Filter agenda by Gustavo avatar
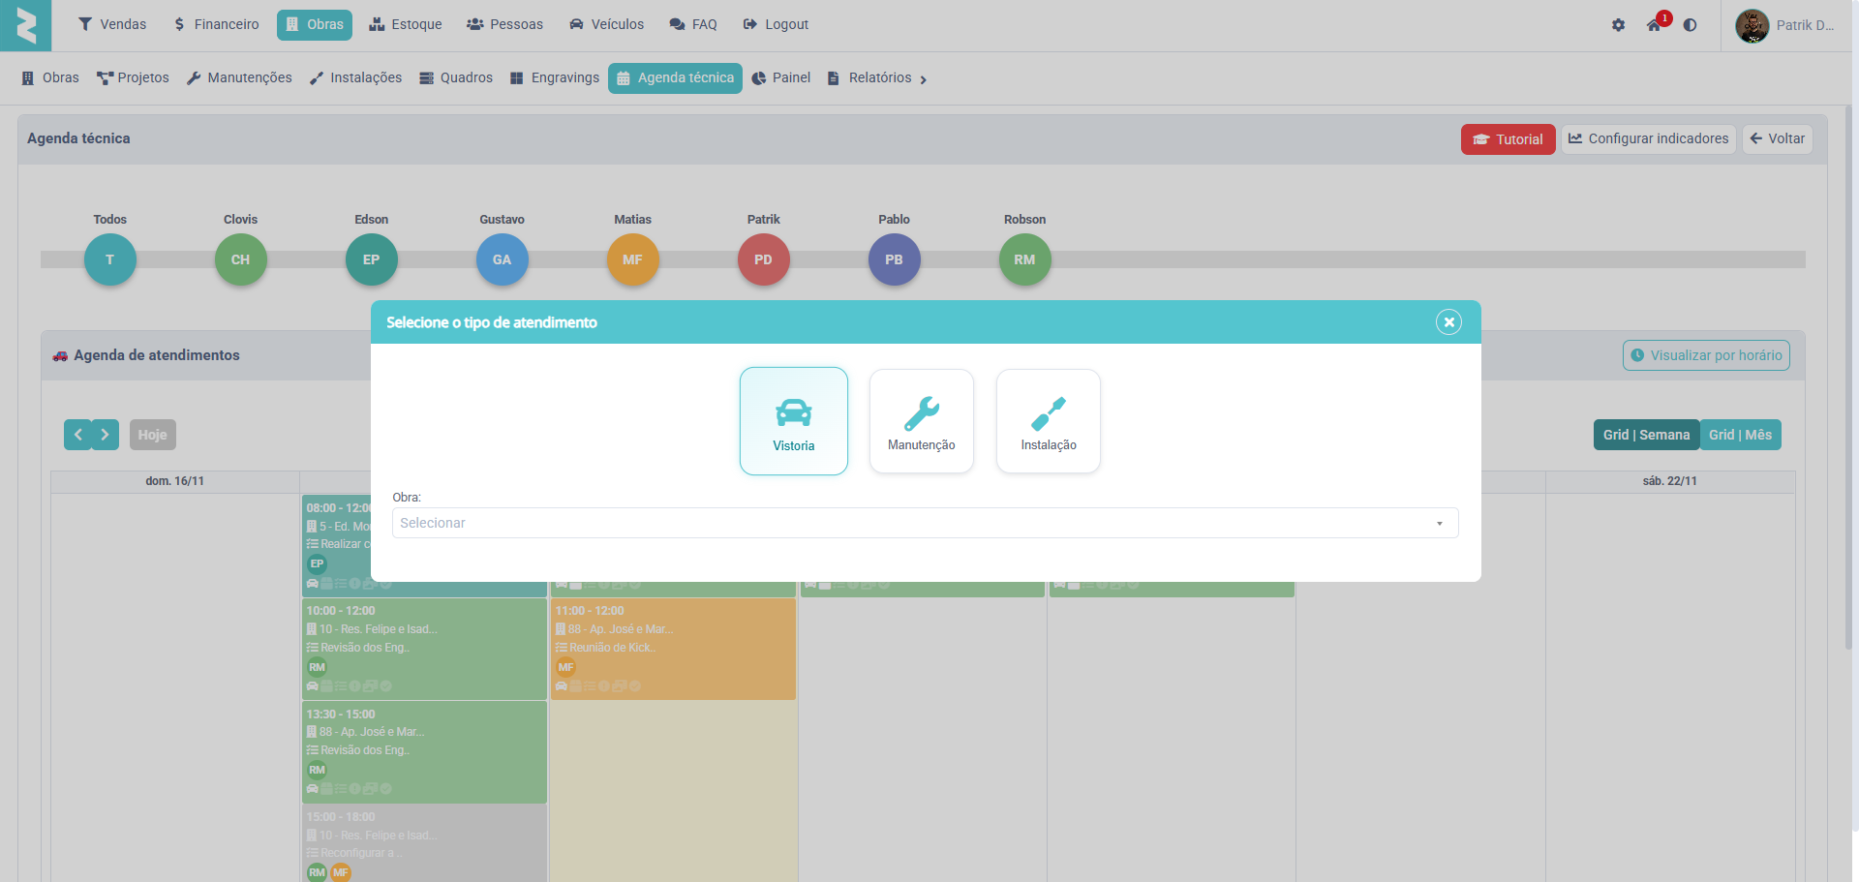The width and height of the screenshot is (1859, 882). point(502,259)
